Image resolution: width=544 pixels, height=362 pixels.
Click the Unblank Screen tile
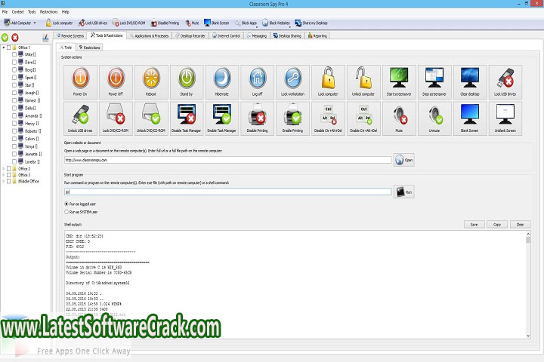tap(505, 118)
